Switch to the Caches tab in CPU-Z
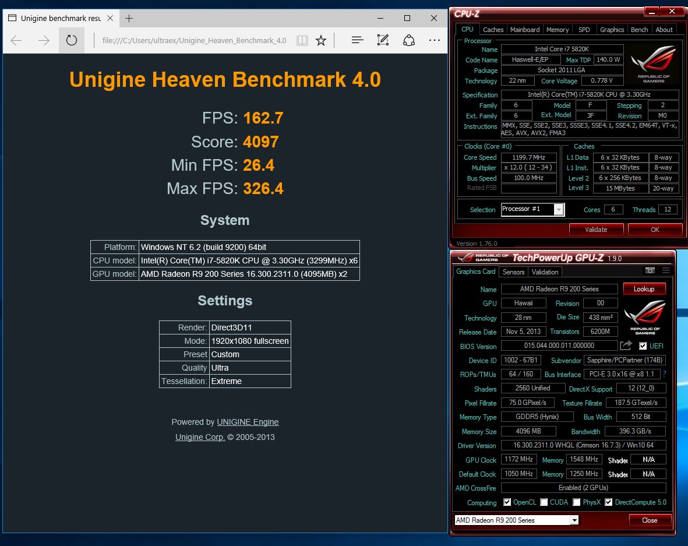688x546 pixels. [x=493, y=29]
